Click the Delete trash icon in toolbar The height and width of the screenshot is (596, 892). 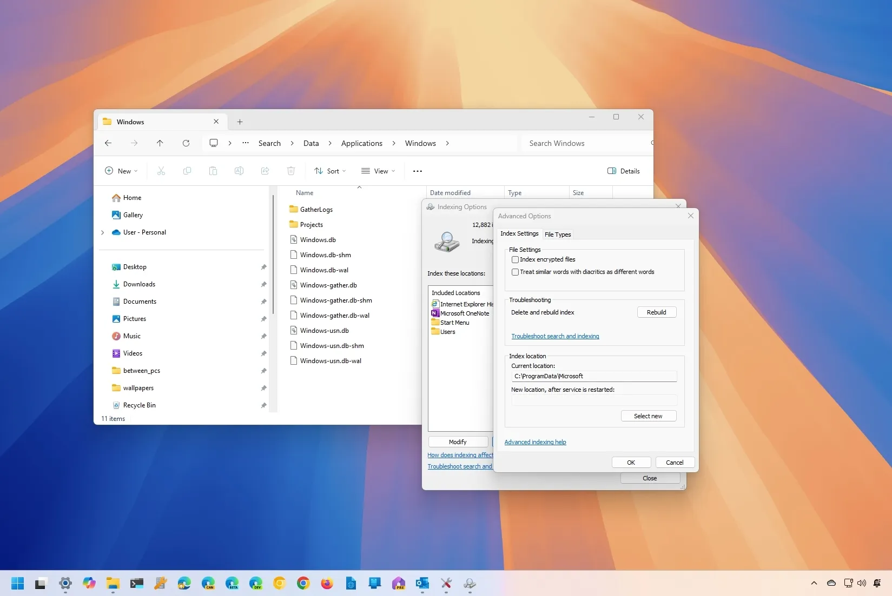pos(291,171)
